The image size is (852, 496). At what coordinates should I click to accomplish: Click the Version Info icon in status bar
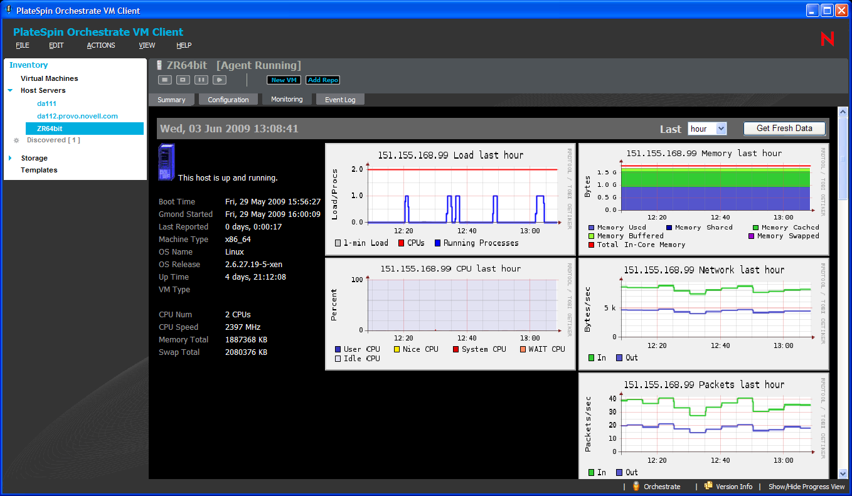(708, 487)
